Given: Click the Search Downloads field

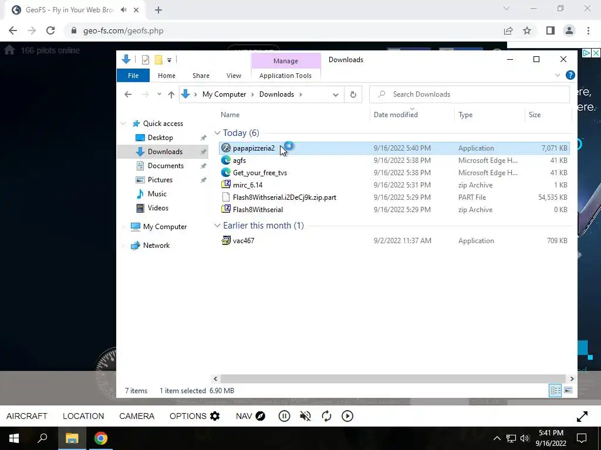Looking at the screenshot, I should tap(469, 94).
